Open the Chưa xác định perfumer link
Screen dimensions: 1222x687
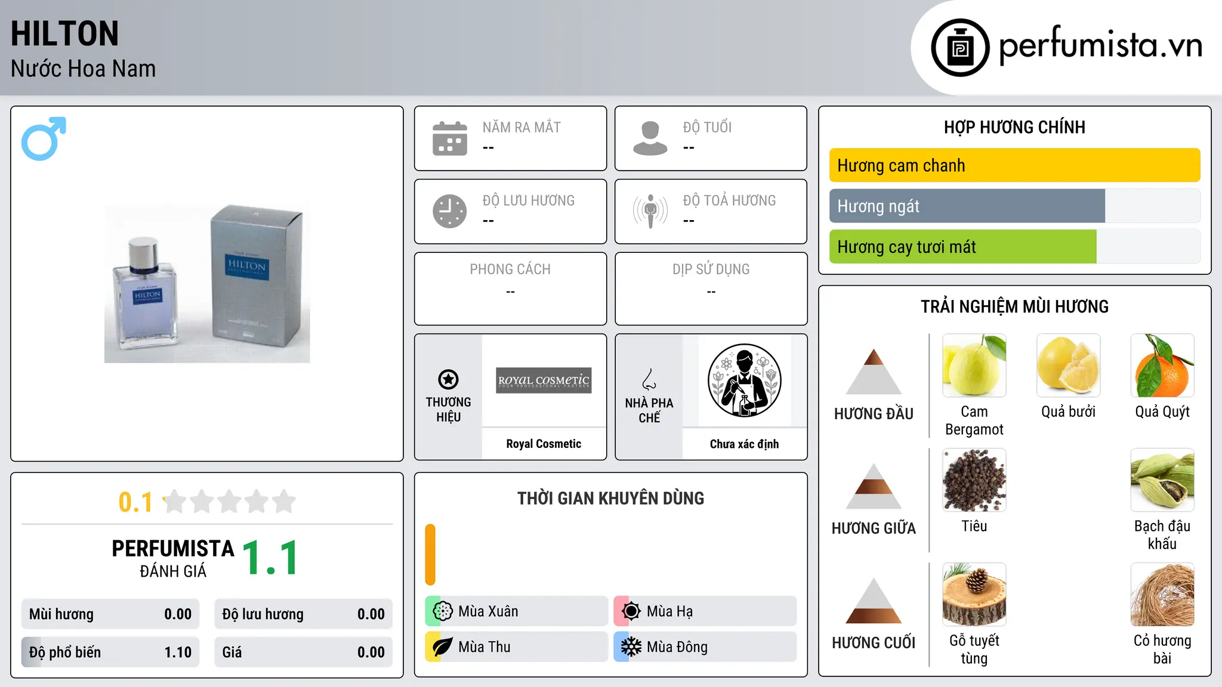click(744, 444)
